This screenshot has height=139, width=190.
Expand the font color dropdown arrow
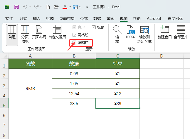point(70,7)
